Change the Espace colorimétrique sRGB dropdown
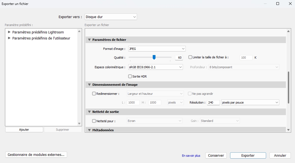Screen dimensions: 295x163 (x=155, y=67)
